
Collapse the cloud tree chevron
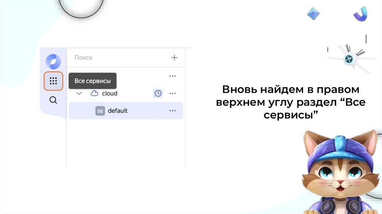[79, 93]
